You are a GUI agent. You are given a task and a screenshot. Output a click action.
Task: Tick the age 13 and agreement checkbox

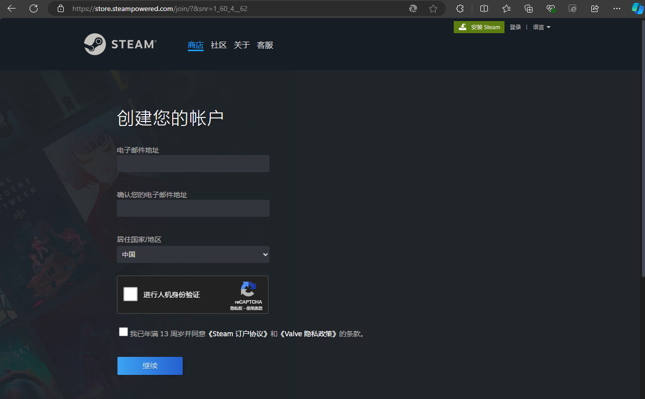[x=123, y=332]
